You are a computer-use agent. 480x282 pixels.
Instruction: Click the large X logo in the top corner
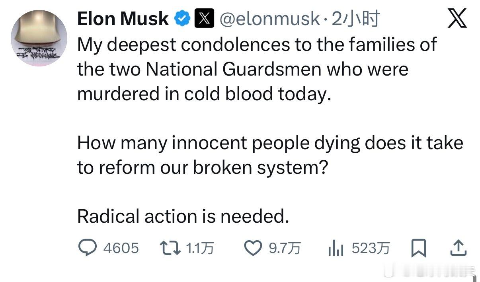pyautogui.click(x=457, y=19)
